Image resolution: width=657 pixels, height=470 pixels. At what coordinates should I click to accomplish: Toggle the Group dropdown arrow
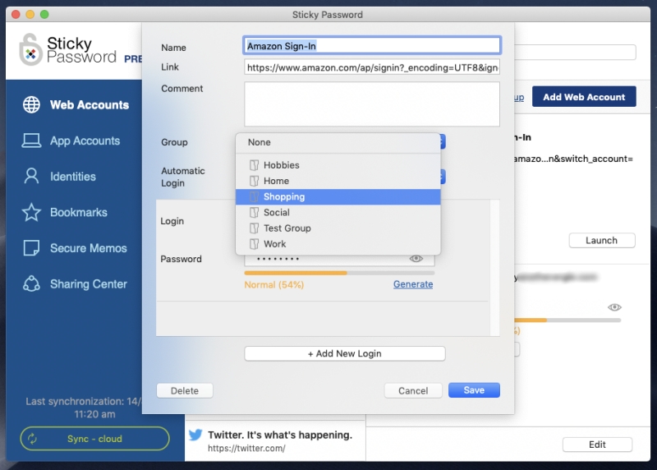point(443,141)
